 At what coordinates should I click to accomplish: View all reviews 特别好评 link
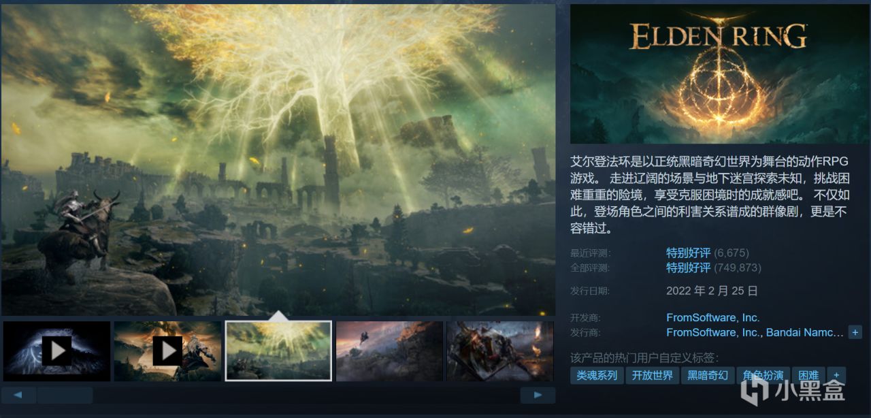688,268
